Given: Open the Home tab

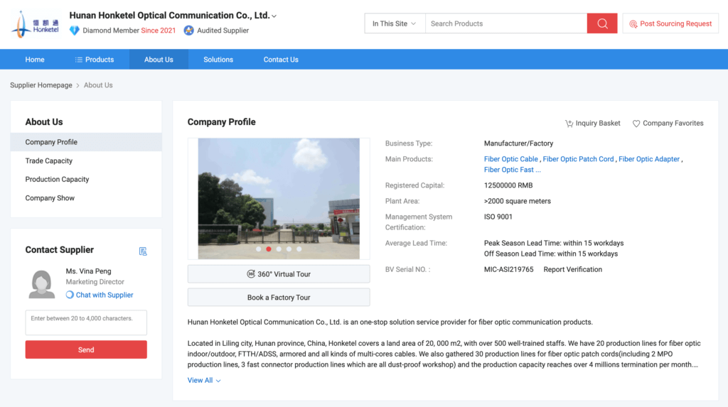Looking at the screenshot, I should point(35,60).
